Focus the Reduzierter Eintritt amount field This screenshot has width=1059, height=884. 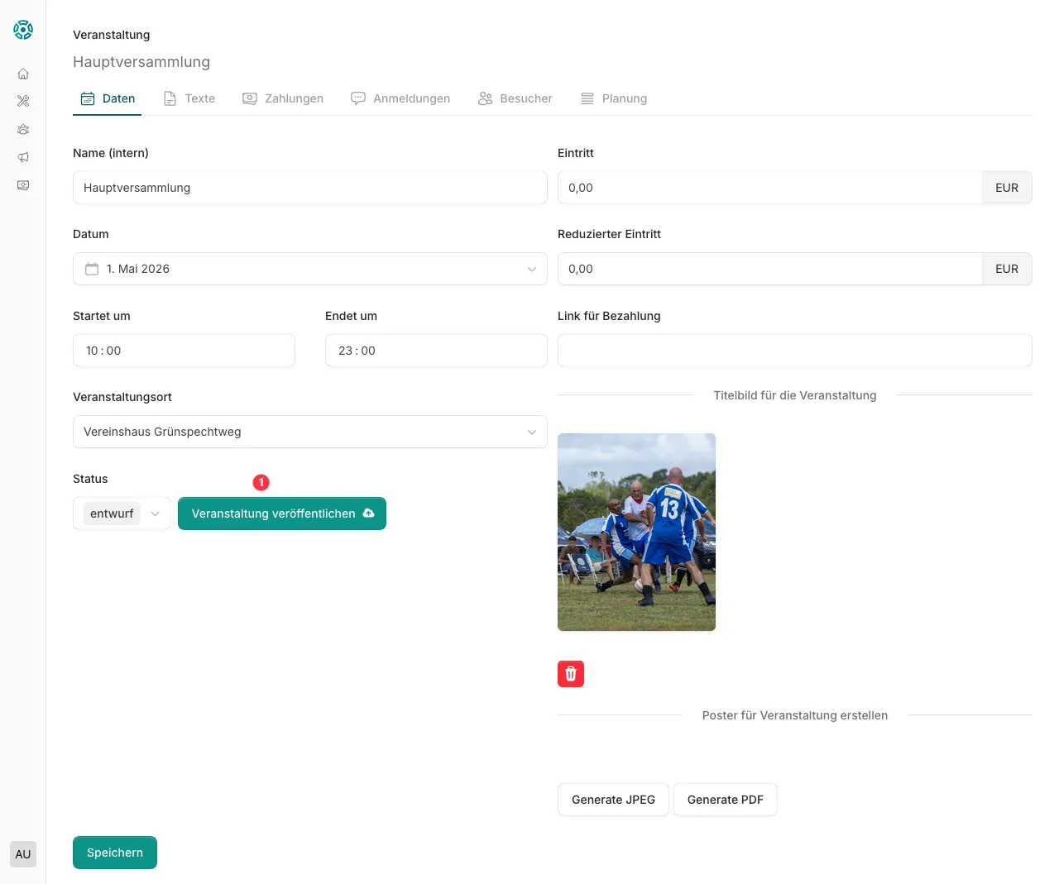pyautogui.click(x=770, y=269)
